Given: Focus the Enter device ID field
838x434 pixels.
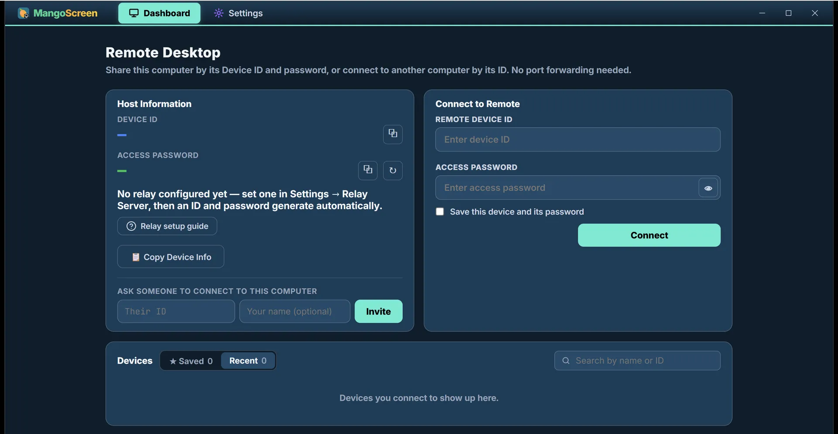Looking at the screenshot, I should click(578, 139).
